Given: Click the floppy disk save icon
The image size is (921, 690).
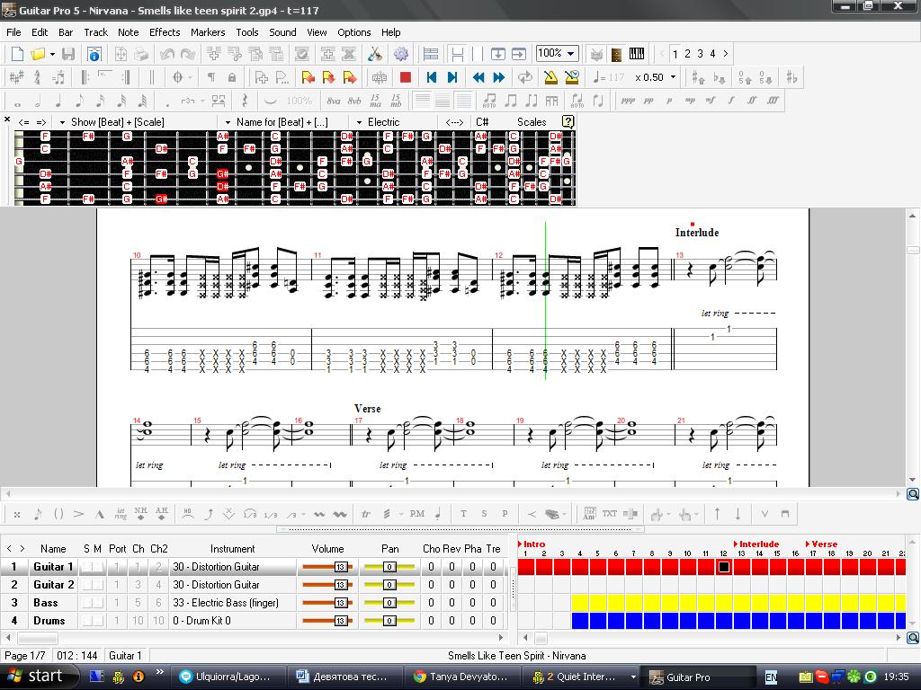Looking at the screenshot, I should pos(68,54).
